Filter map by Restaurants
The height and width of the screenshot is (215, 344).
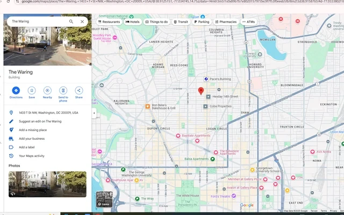pos(109,21)
